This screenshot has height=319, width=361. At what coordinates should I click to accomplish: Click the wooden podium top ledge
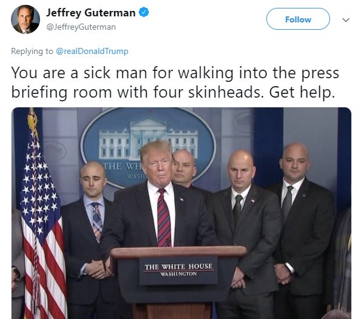(178, 252)
